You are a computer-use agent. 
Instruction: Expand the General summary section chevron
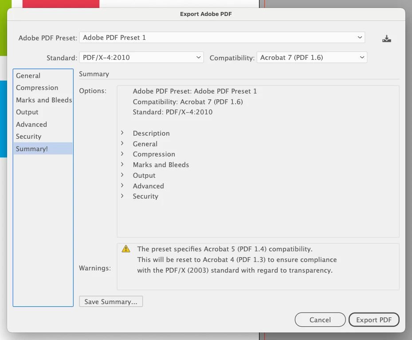click(x=122, y=143)
